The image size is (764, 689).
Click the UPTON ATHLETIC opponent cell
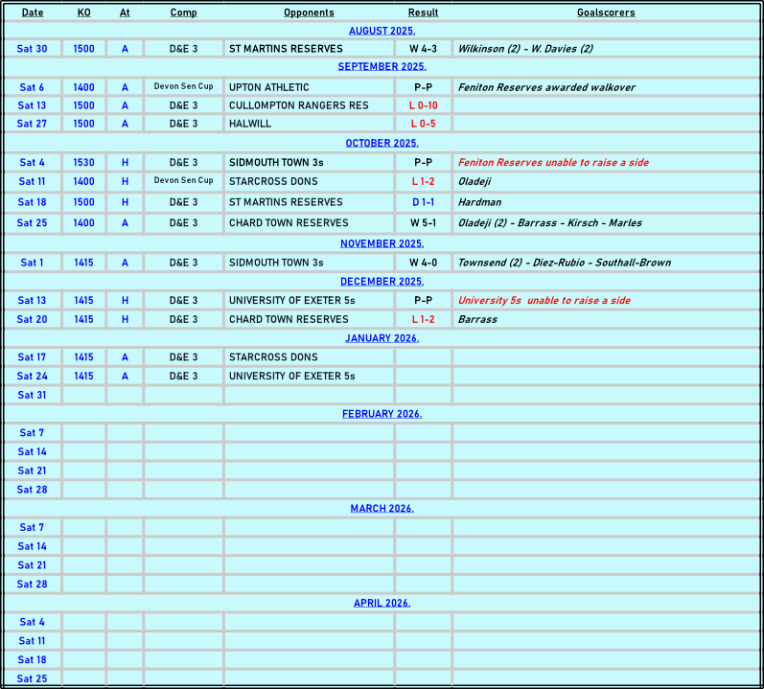[268, 87]
